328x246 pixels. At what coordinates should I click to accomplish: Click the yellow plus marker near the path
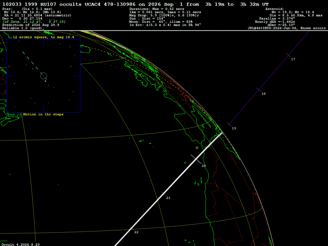coord(197,148)
